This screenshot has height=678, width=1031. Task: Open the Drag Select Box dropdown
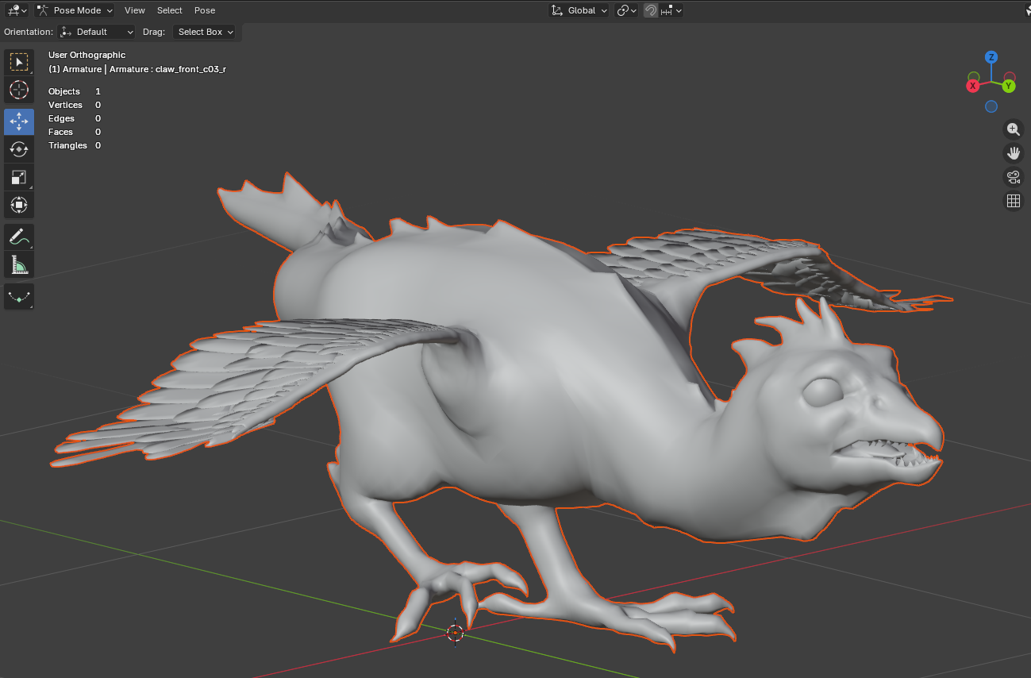pos(205,32)
